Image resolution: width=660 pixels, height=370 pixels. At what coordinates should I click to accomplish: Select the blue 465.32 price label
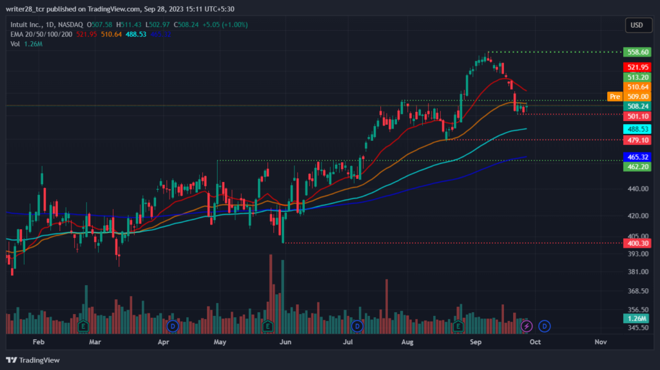[637, 157]
